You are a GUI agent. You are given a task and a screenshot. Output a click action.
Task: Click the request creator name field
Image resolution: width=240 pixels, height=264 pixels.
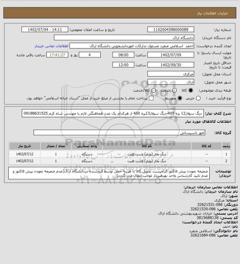[x=132, y=46]
